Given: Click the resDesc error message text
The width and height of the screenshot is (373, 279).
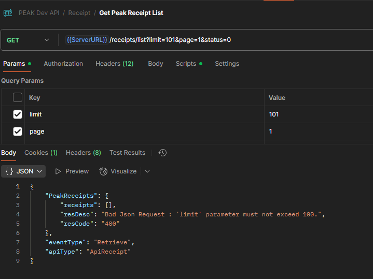Looking at the screenshot, I should [212, 214].
